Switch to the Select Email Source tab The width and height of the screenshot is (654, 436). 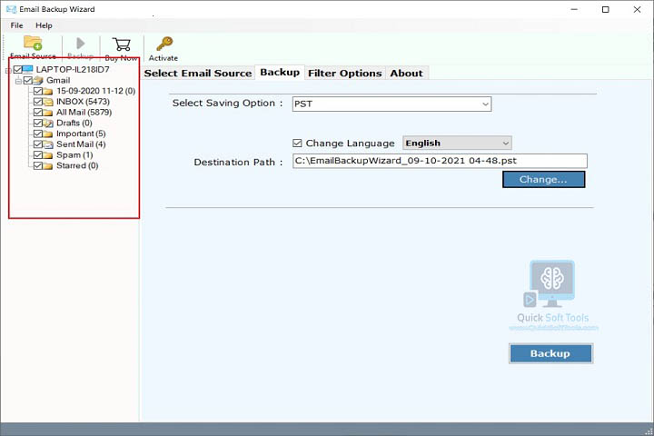coord(198,73)
